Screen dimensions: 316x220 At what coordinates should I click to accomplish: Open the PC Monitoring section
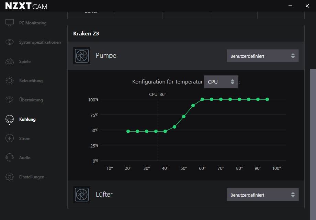click(33, 23)
